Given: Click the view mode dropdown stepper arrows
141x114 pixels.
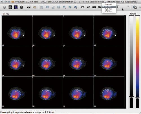Looking at the screenshot, I should tap(118, 7).
